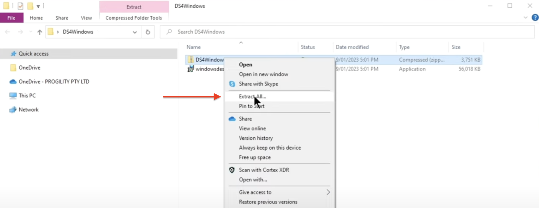The height and width of the screenshot is (208, 539).
Task: Click the folder icon in title bar
Action: coord(6,6)
